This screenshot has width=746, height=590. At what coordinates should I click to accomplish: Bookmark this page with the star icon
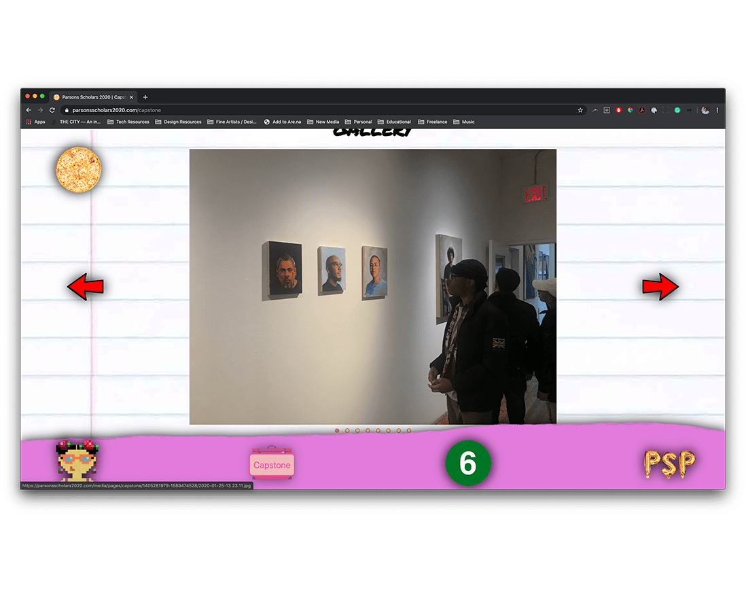pos(580,110)
